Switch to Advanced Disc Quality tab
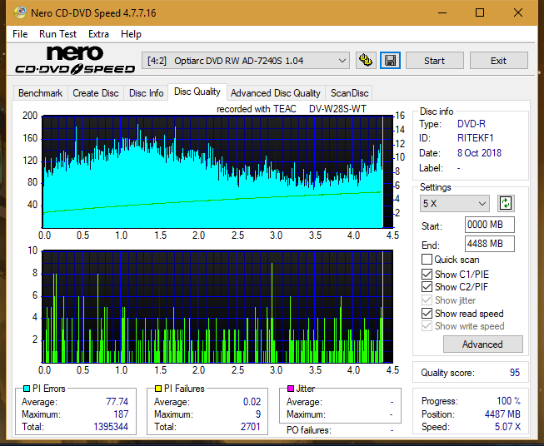The image size is (544, 446). [276, 93]
